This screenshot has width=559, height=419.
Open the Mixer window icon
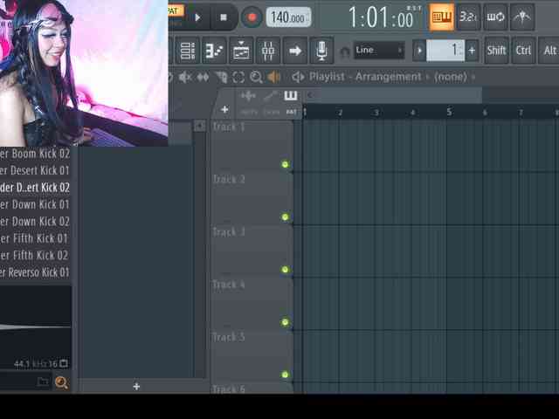coord(268,51)
